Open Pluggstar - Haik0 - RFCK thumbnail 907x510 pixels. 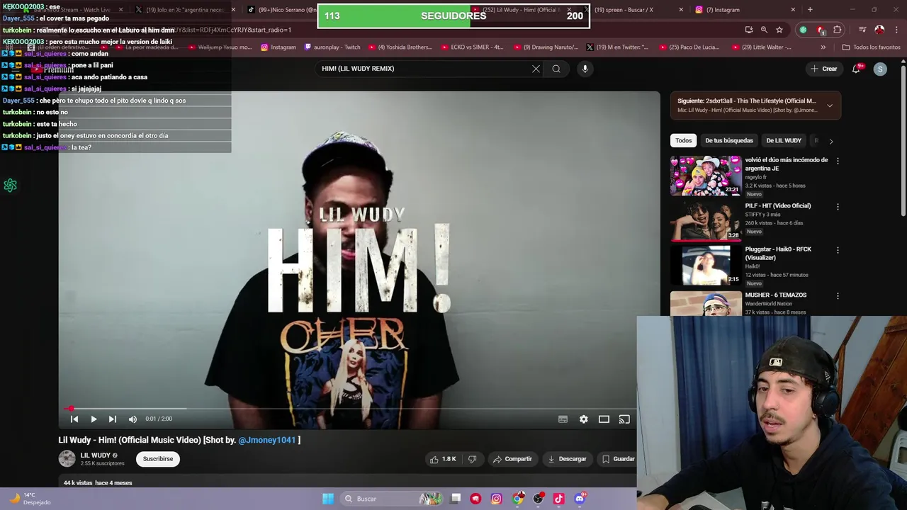pos(706,264)
